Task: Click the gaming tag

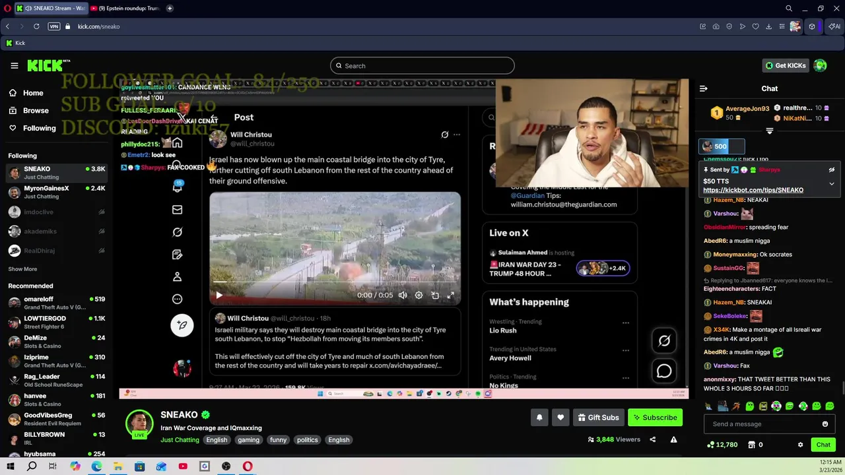Action: point(248,440)
